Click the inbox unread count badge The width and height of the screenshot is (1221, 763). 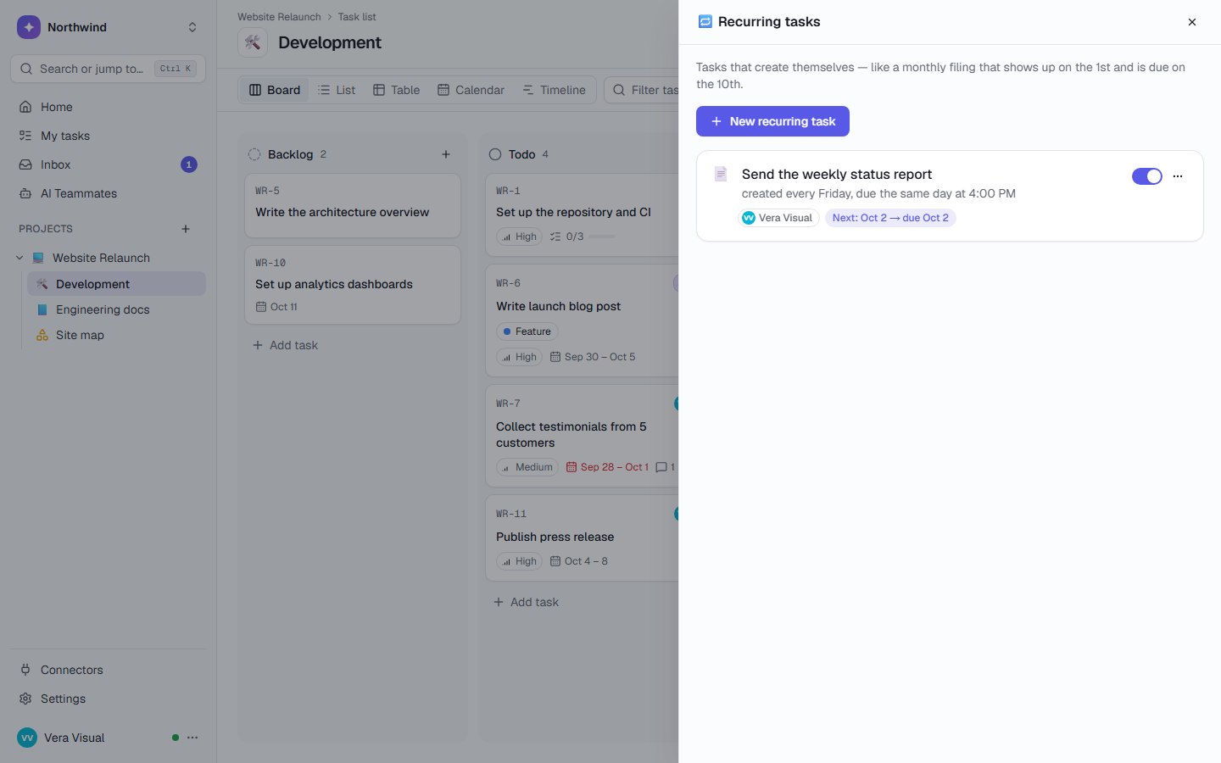pos(189,164)
